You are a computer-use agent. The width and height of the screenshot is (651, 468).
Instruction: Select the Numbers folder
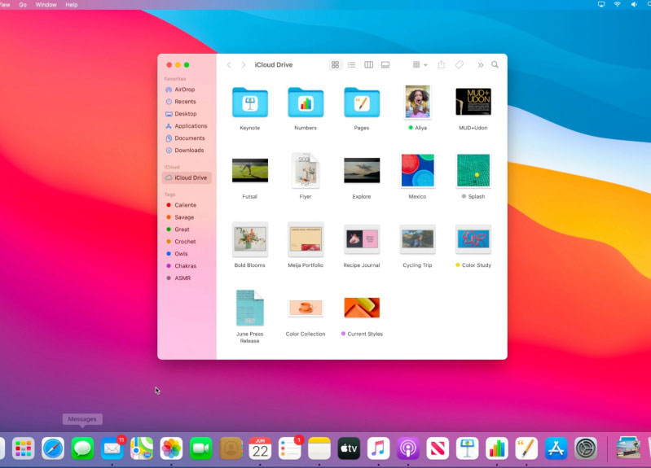pyautogui.click(x=306, y=103)
